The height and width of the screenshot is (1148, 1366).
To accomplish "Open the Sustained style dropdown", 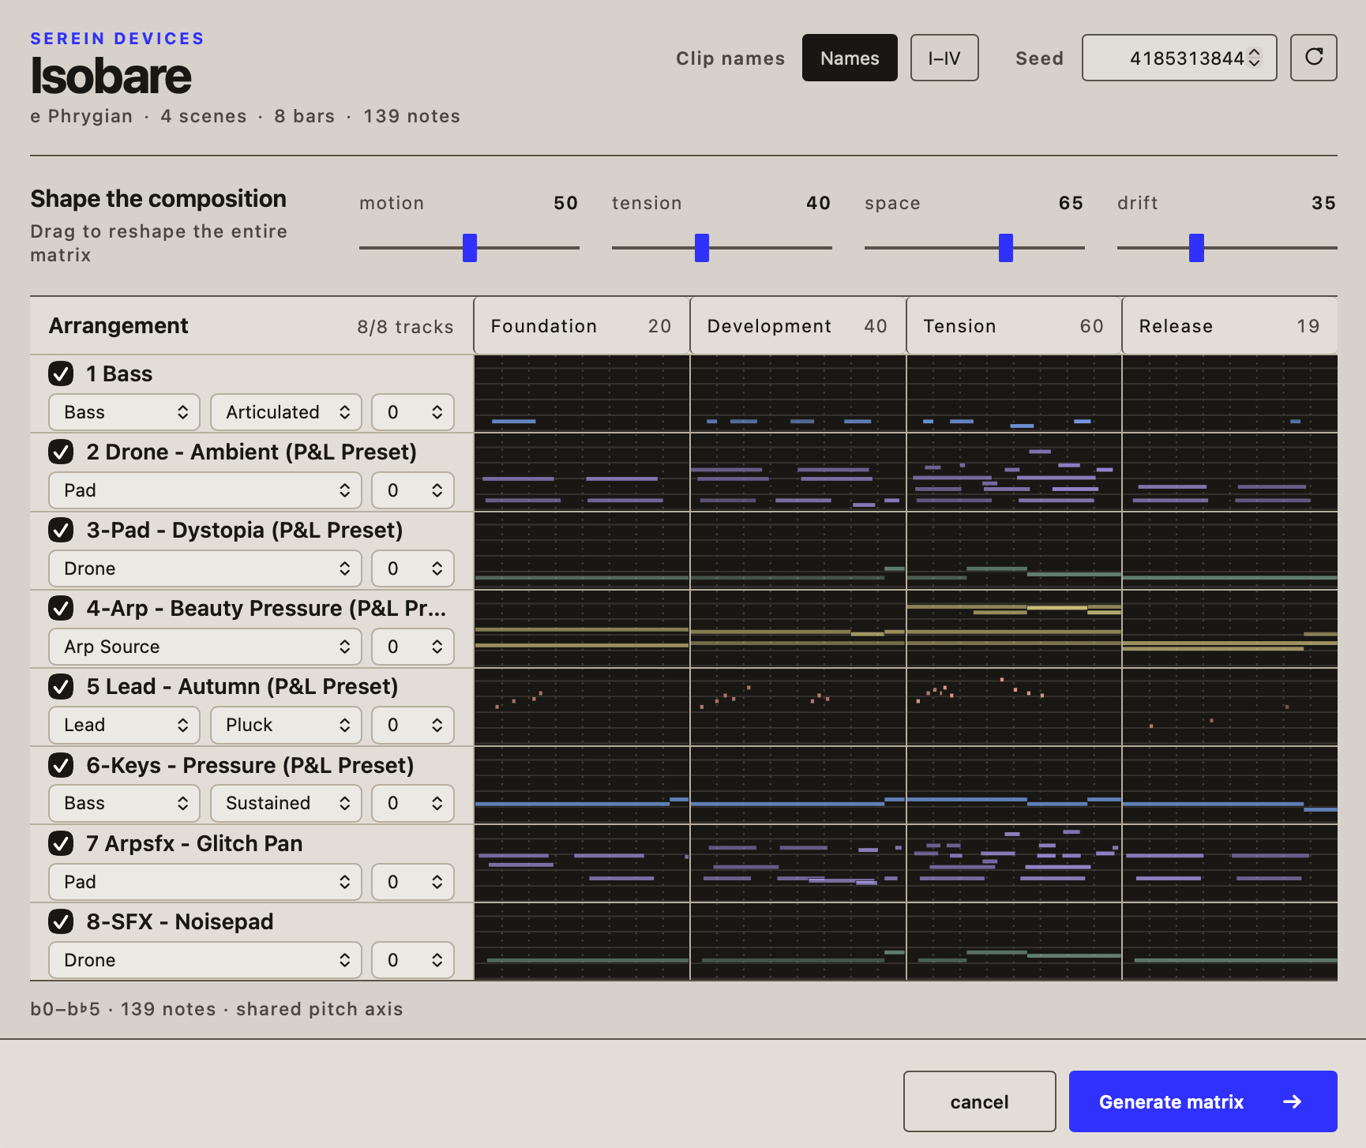I will (x=286, y=803).
